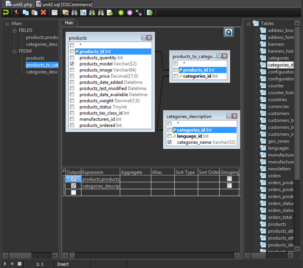Click the binoculars icon with curved arrow
Viewport: 303px width, 268px height.
click(x=92, y=13)
